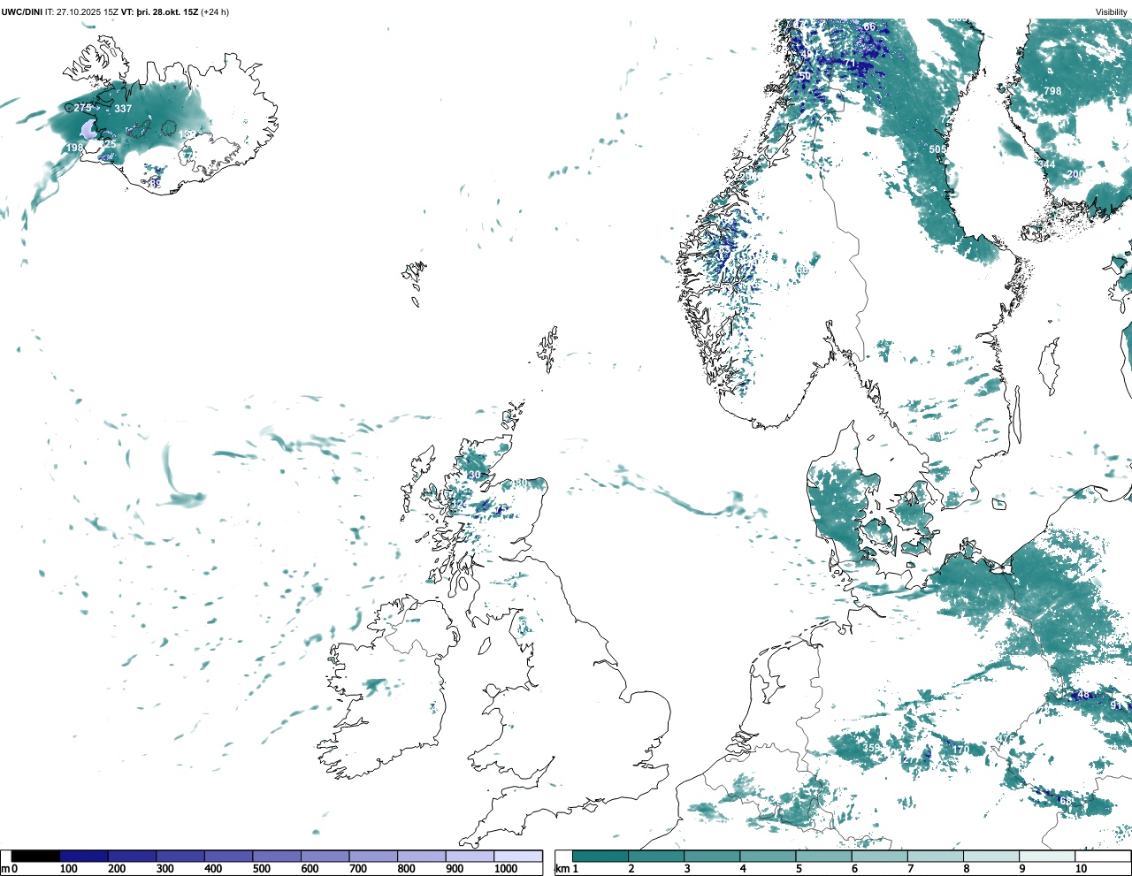Click the valid time 'þri. 28.okt. 15Z' text
The width and height of the screenshot is (1132, 876).
coord(166,12)
